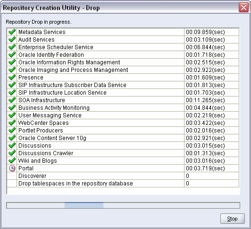Screen dimensions: 251x229
Task: Close the Repository Creation Utility window
Action: tap(243, 7)
